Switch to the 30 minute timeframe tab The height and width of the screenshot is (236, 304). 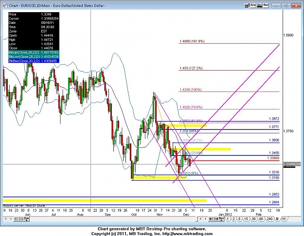(x=253, y=219)
